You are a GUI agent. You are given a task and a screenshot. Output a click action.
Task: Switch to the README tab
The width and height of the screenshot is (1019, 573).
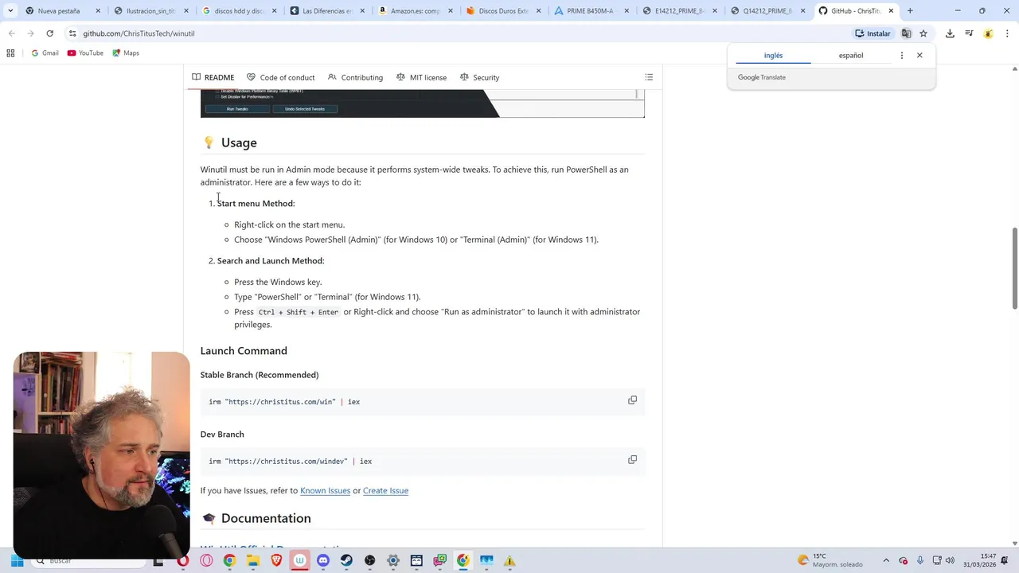pyautogui.click(x=213, y=77)
